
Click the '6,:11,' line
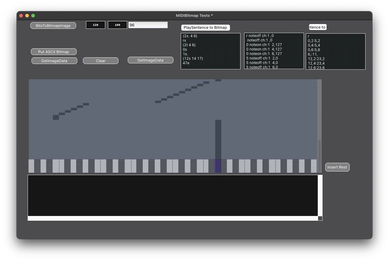click(x=313, y=54)
